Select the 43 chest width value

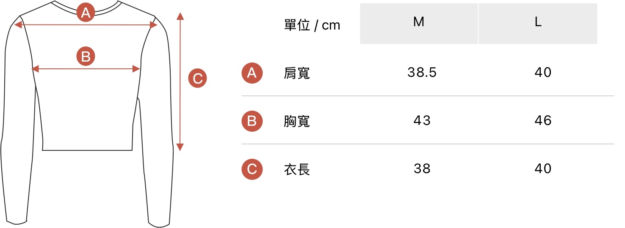(x=422, y=121)
